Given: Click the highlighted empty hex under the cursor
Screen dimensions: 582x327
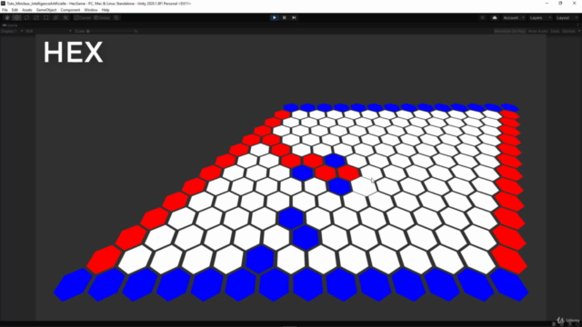Looking at the screenshot, I should [x=365, y=186].
